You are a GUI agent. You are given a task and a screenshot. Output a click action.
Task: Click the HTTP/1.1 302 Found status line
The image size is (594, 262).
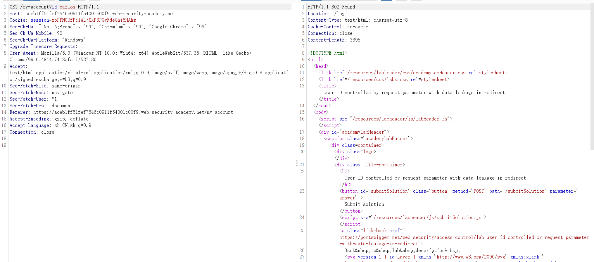331,7
